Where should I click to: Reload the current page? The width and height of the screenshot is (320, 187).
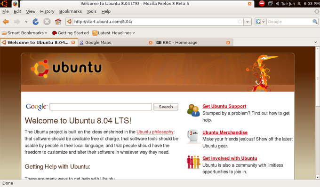(x=35, y=22)
